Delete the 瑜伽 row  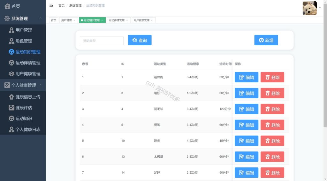pyautogui.click(x=272, y=93)
